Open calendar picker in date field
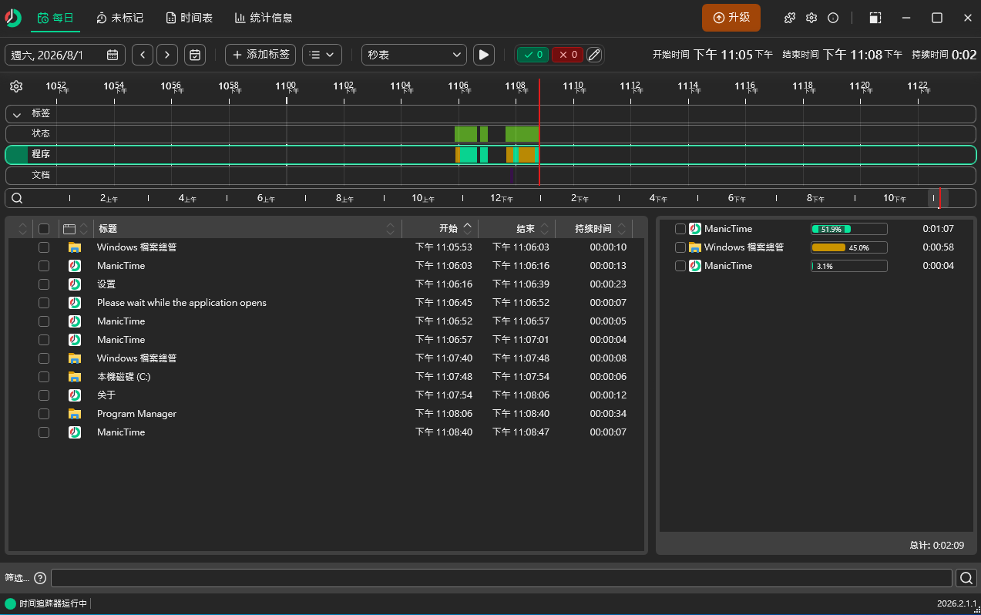Image resolution: width=981 pixels, height=615 pixels. 113,55
